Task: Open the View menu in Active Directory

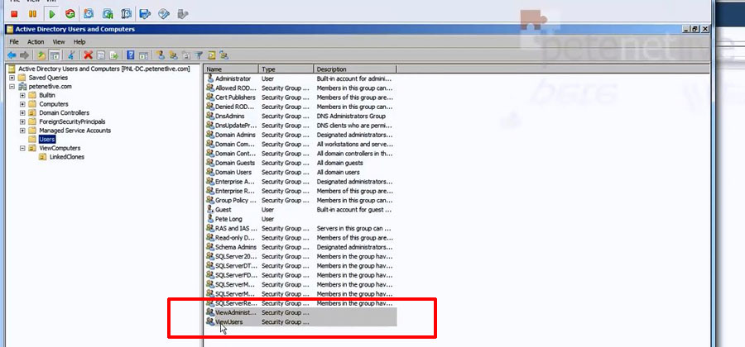Action: pyautogui.click(x=59, y=41)
